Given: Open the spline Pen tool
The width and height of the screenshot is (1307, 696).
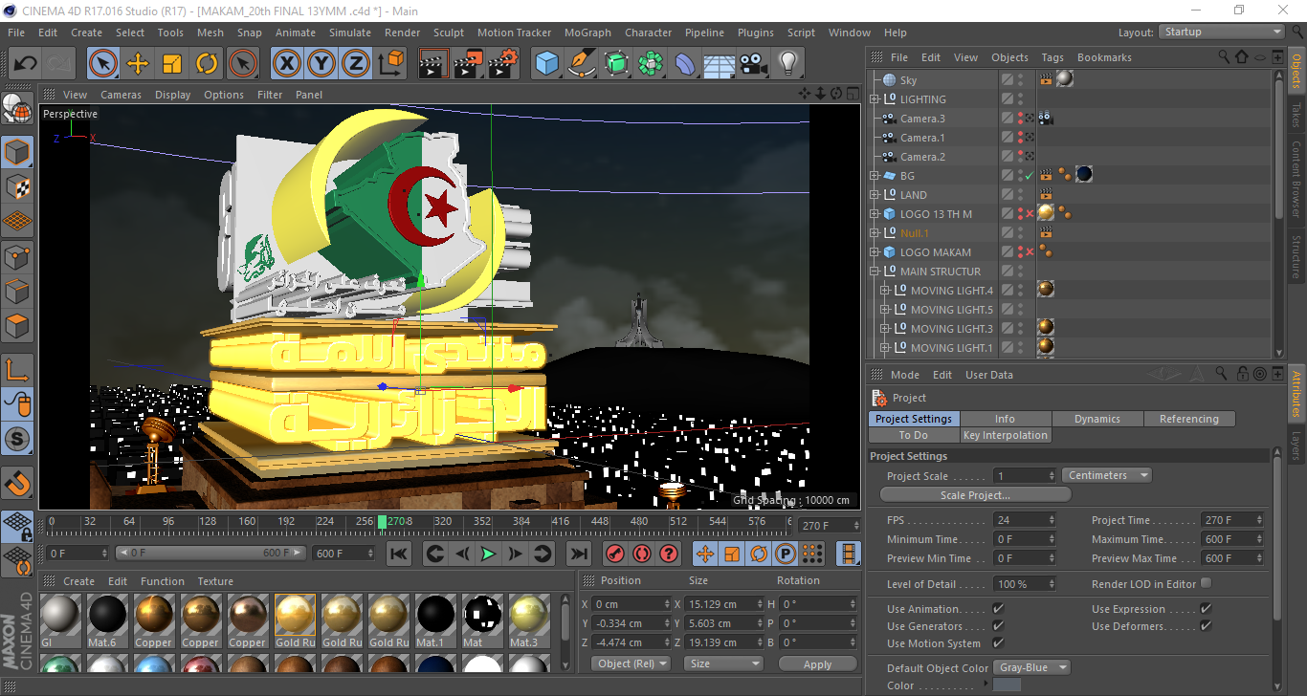Looking at the screenshot, I should pos(582,64).
